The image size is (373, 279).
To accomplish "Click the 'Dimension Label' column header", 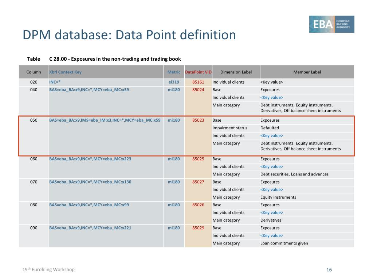I will pos(236,72).
